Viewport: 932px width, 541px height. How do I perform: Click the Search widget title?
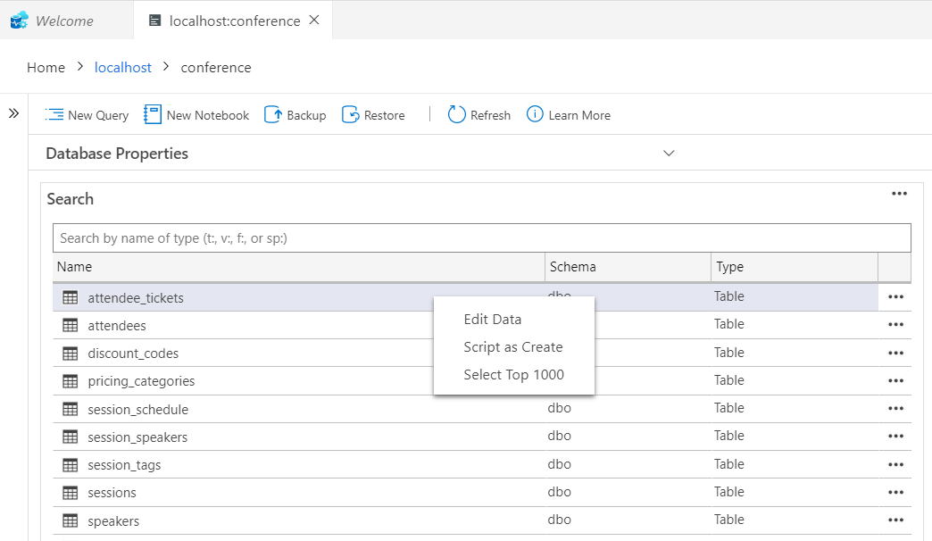point(71,199)
